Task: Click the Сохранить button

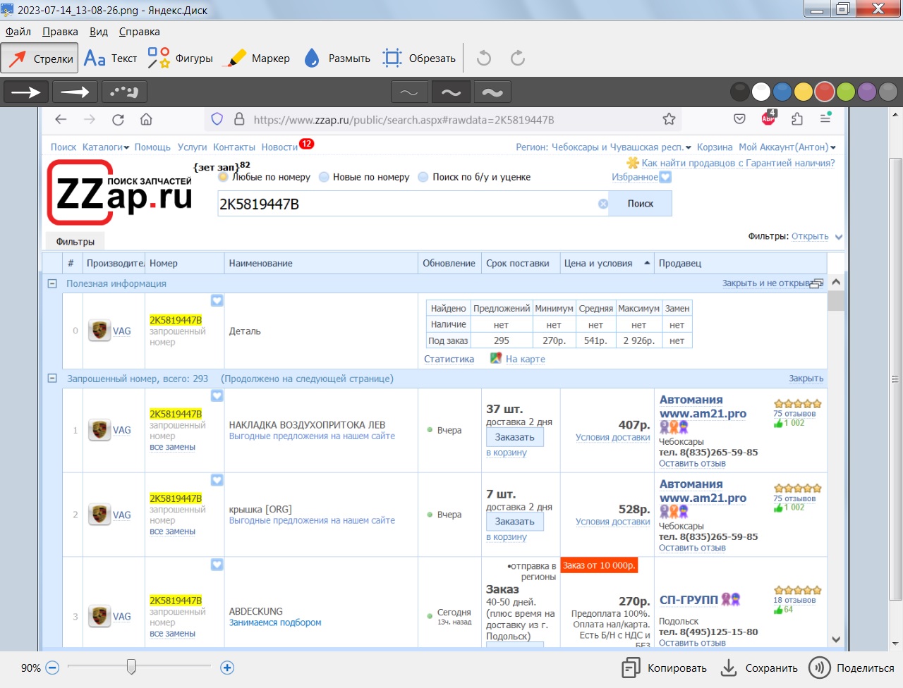Action: [759, 668]
